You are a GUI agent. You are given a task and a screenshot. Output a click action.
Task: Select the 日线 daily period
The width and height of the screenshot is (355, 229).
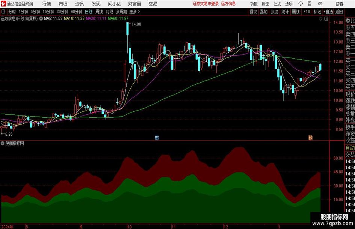[x=89, y=12]
